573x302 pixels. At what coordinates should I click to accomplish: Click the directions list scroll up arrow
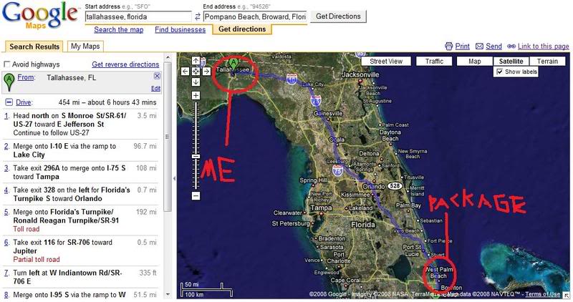tap(168, 57)
